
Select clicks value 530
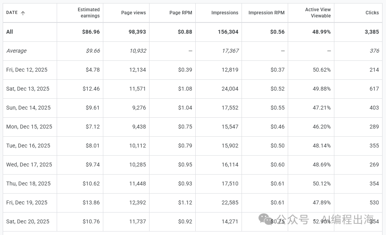pos(374,202)
